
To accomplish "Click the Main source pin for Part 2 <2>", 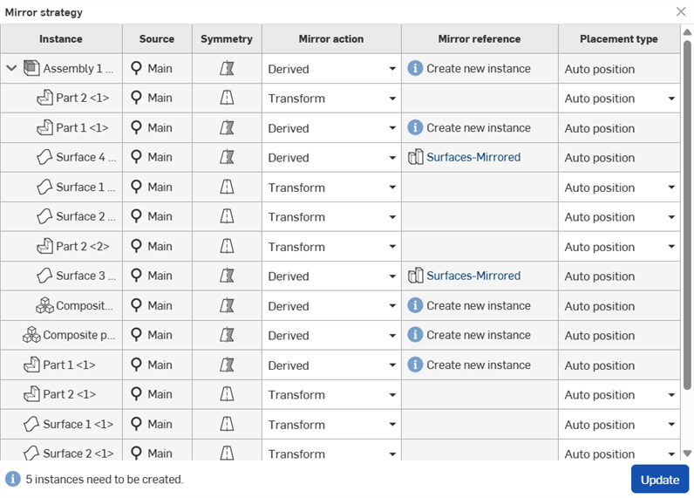I will [136, 246].
